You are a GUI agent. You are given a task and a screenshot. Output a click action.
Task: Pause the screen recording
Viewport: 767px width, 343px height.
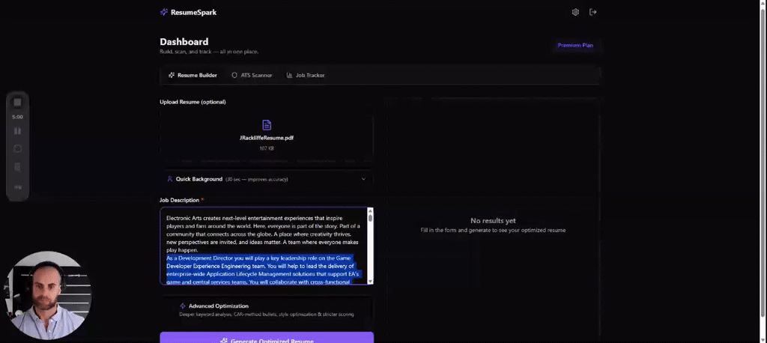18,131
